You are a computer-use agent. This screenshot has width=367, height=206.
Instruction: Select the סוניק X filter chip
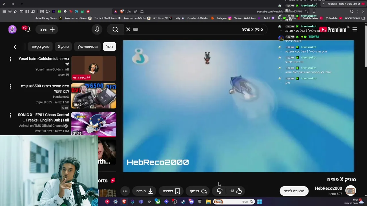click(63, 47)
